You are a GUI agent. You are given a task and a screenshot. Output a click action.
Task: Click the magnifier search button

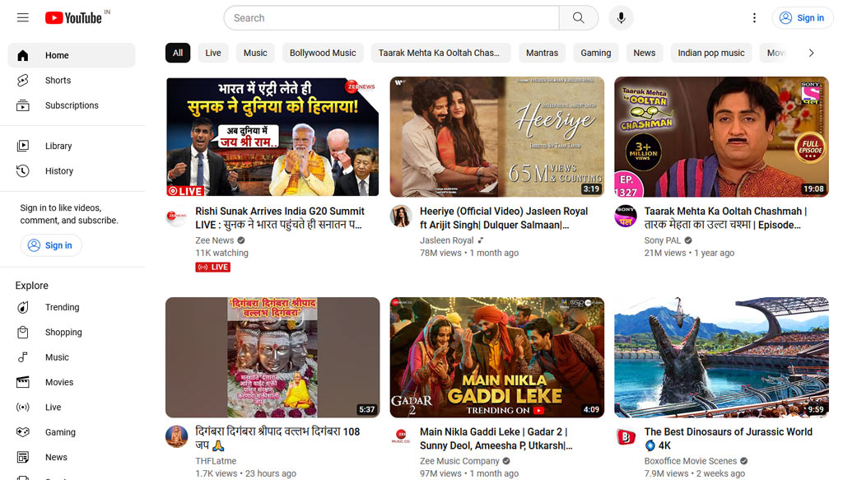579,18
